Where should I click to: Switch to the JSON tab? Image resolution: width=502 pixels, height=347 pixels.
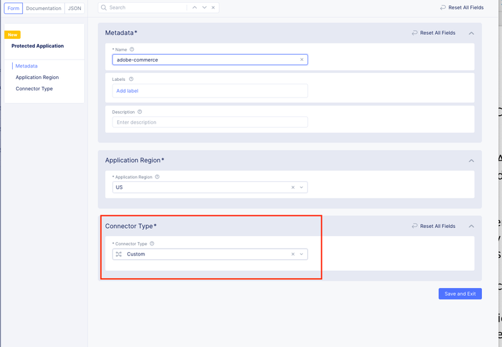[x=74, y=8]
